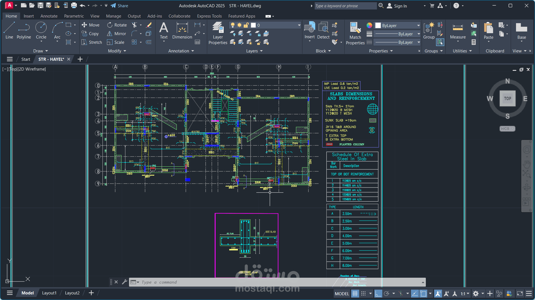Click the Move command
The image size is (535, 300).
click(90, 25)
